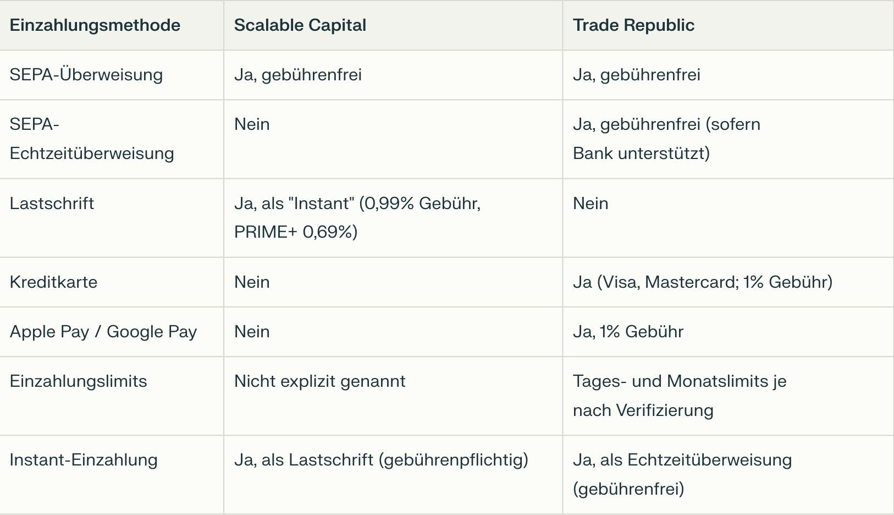
Task: Click Trade Republic's Visa, Mastercard fee cell
Action: pos(703,282)
